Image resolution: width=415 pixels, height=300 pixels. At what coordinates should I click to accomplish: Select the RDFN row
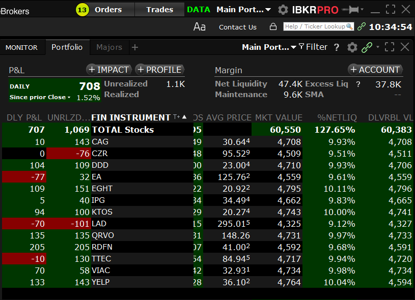coord(207,247)
